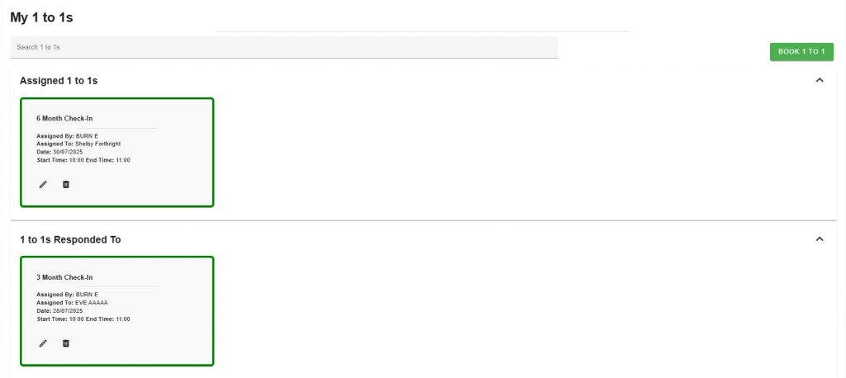This screenshot has height=378, width=846.
Task: Click the Assigned 1 to 1s heading
Action: (59, 81)
